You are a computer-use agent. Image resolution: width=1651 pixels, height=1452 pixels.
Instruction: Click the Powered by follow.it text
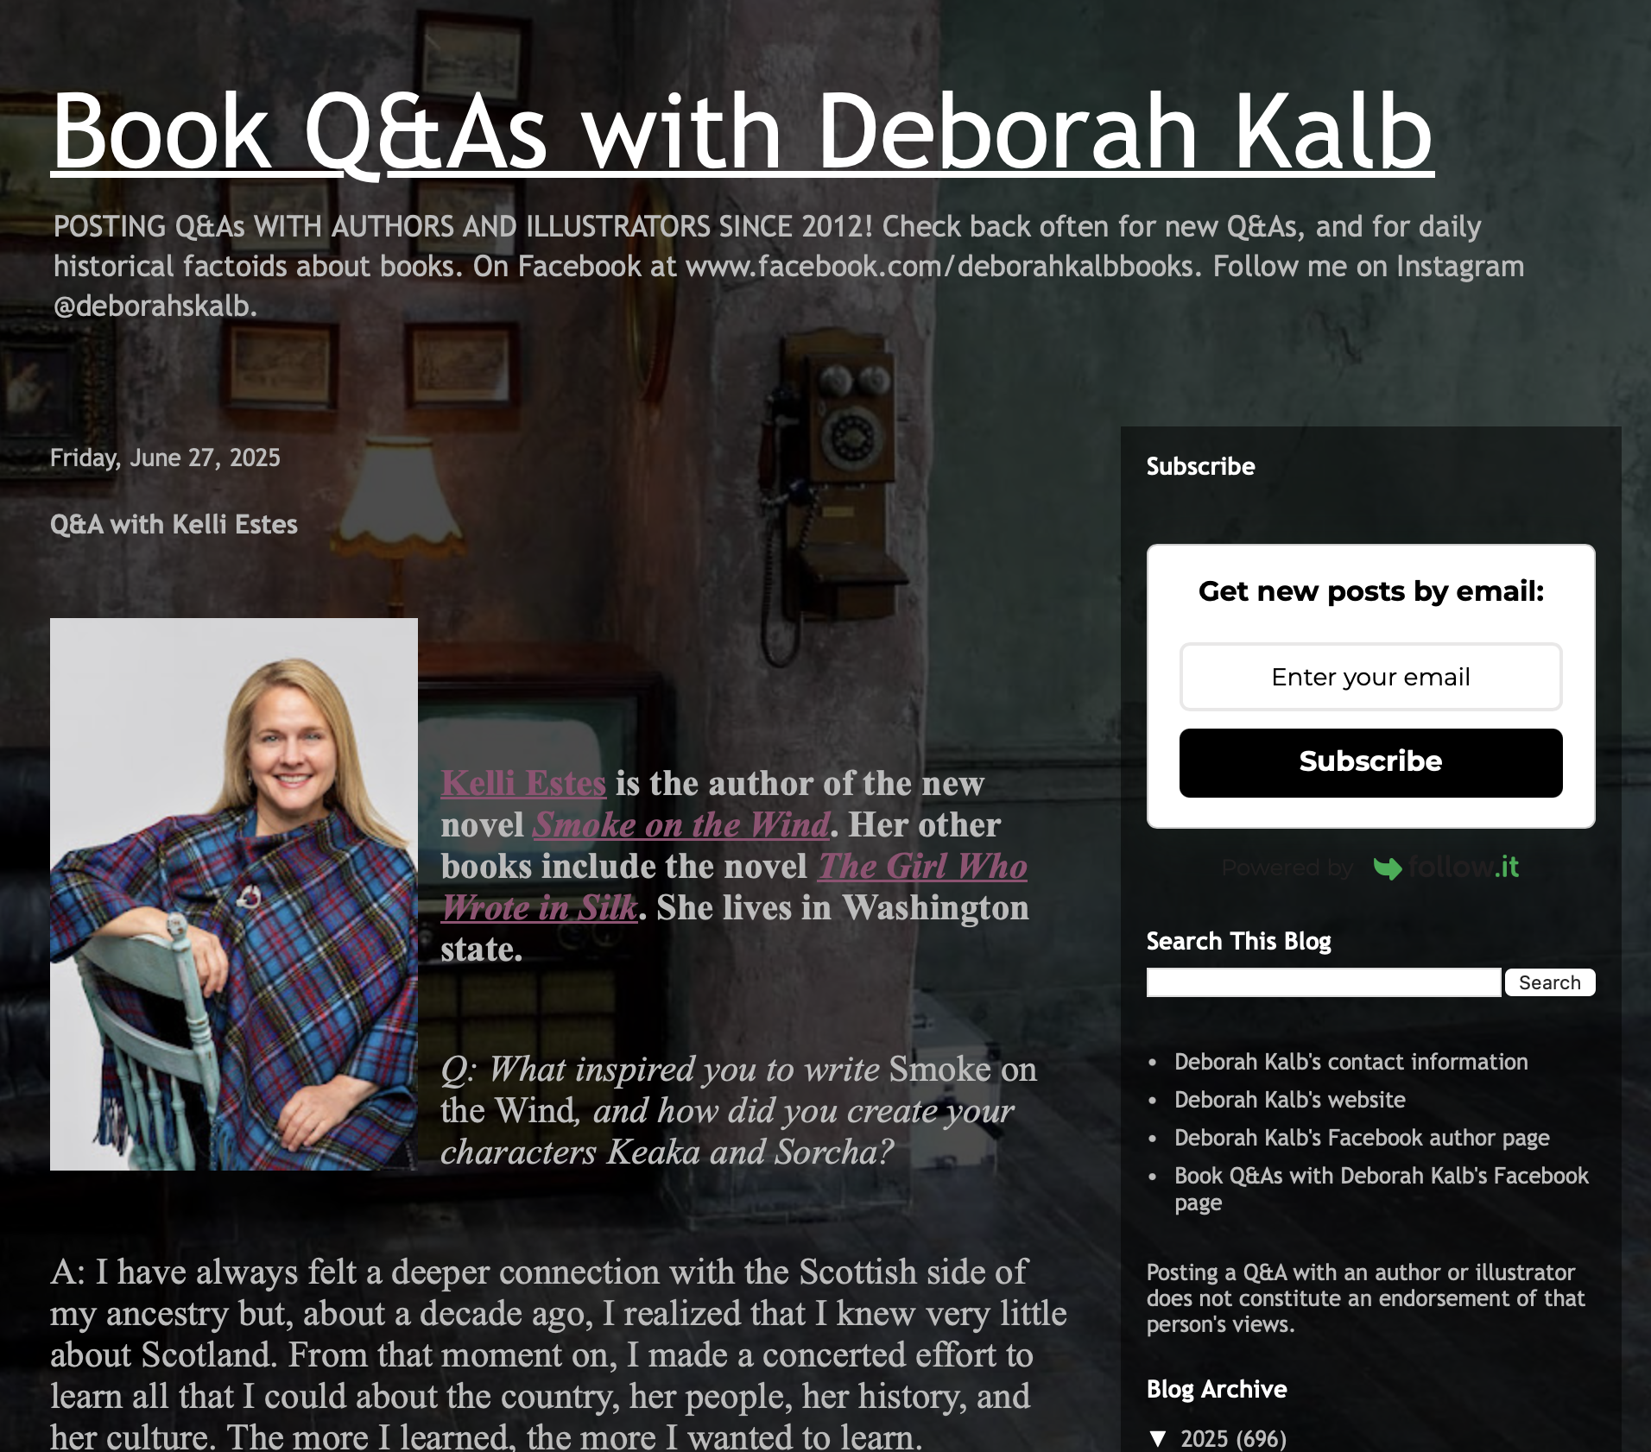click(1370, 868)
